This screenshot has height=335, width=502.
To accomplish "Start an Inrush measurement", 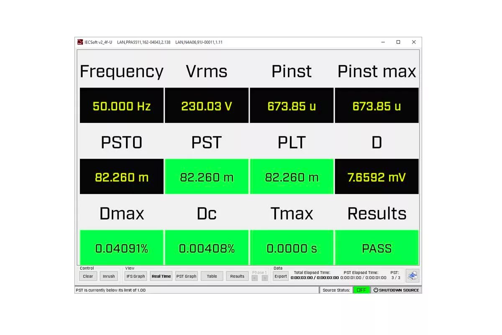I will [109, 276].
